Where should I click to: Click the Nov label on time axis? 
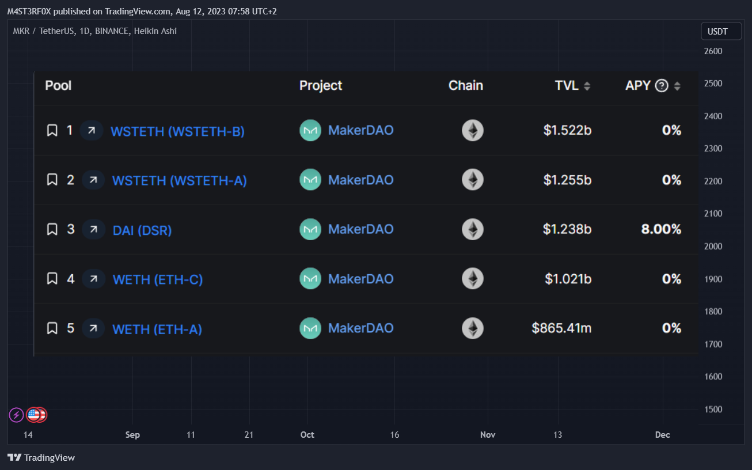tap(488, 435)
